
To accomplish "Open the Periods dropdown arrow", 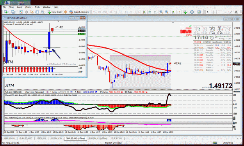I will pyautogui.click(x=195, y=12).
